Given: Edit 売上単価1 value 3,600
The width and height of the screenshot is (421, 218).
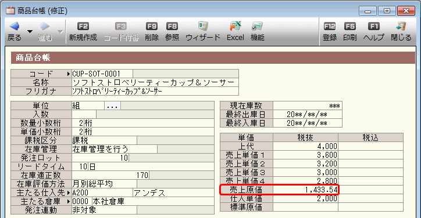Looking at the screenshot, I should point(305,155).
